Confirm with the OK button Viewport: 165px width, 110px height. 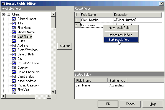108,104
